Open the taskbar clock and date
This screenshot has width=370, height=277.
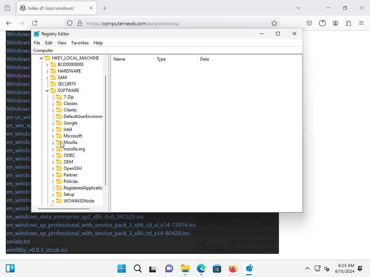click(344, 268)
